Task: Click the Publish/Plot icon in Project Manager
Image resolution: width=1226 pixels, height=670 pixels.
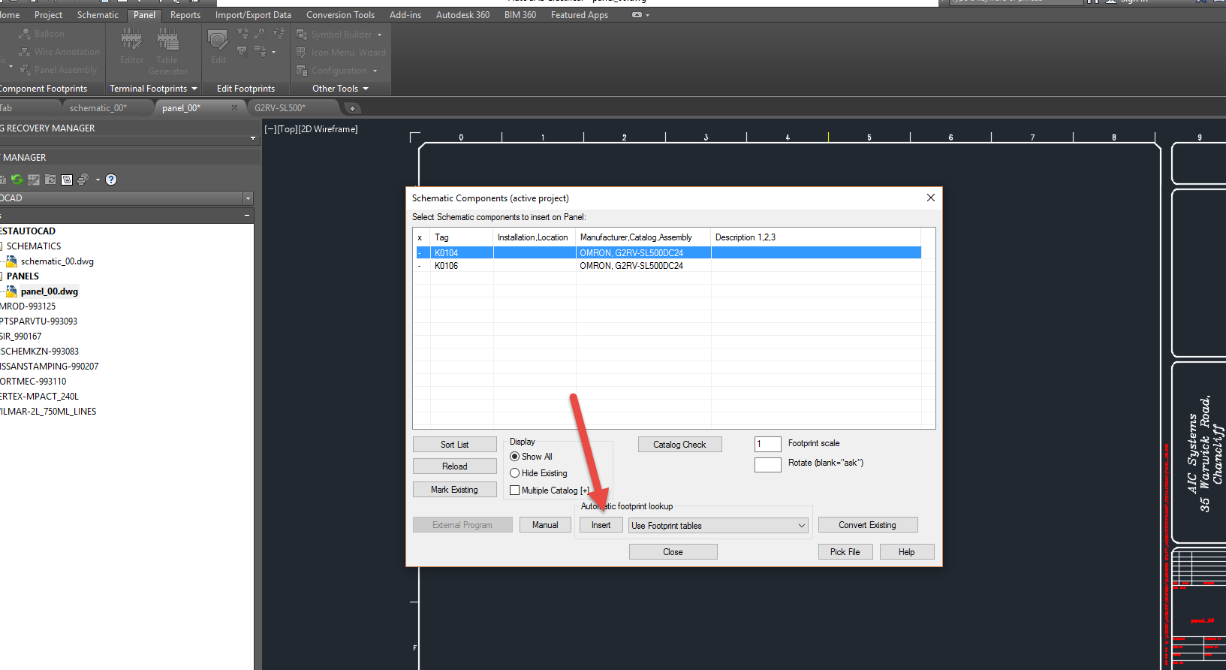Action: pyautogui.click(x=83, y=180)
